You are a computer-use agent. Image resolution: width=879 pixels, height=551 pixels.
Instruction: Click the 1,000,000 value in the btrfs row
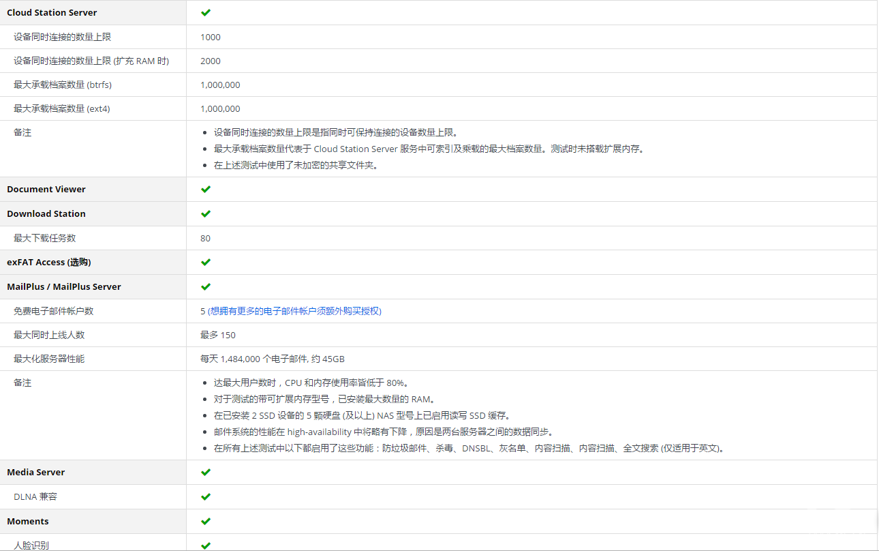[220, 85]
